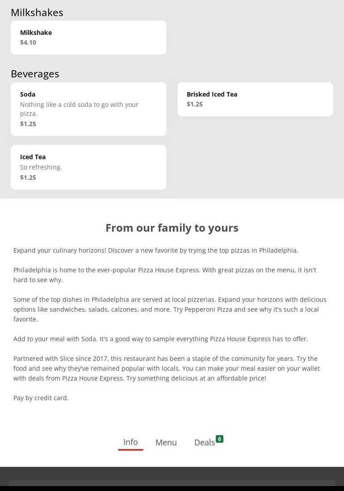Pick the Iced Tea card saying 'So refreshing'

pyautogui.click(x=88, y=167)
